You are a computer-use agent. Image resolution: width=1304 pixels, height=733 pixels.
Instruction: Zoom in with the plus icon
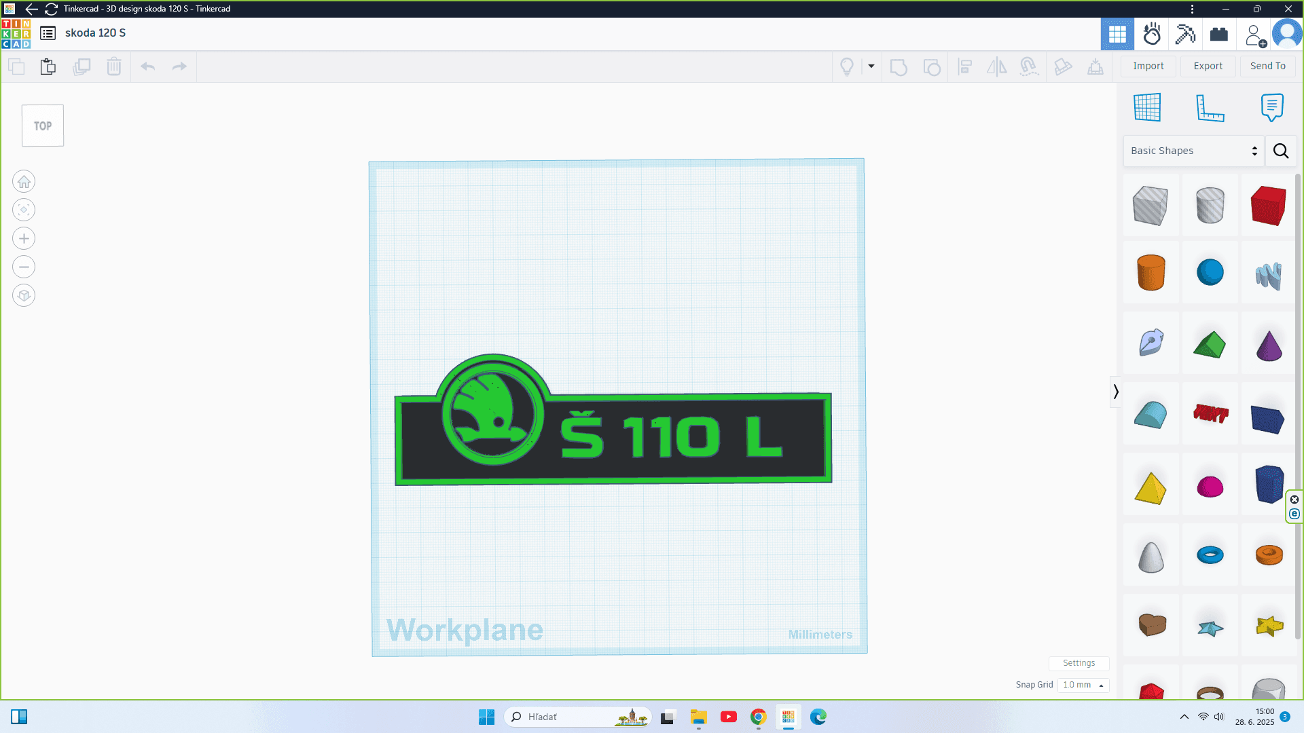coord(24,239)
